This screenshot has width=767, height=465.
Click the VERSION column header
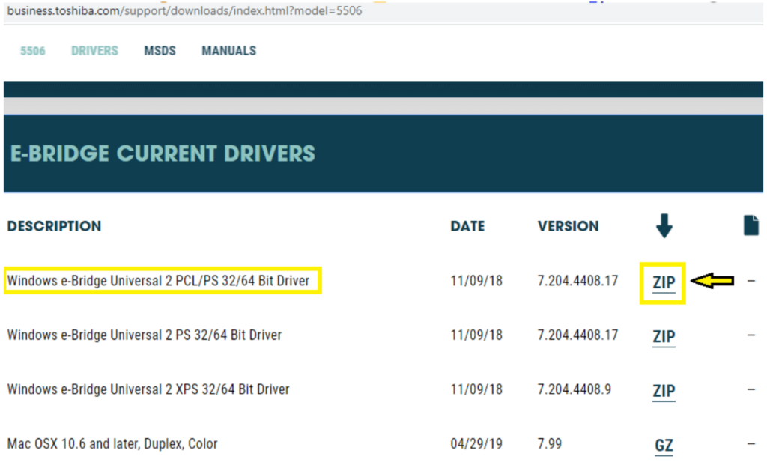(568, 226)
